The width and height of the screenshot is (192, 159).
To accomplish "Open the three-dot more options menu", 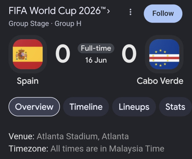I will coord(131,12).
